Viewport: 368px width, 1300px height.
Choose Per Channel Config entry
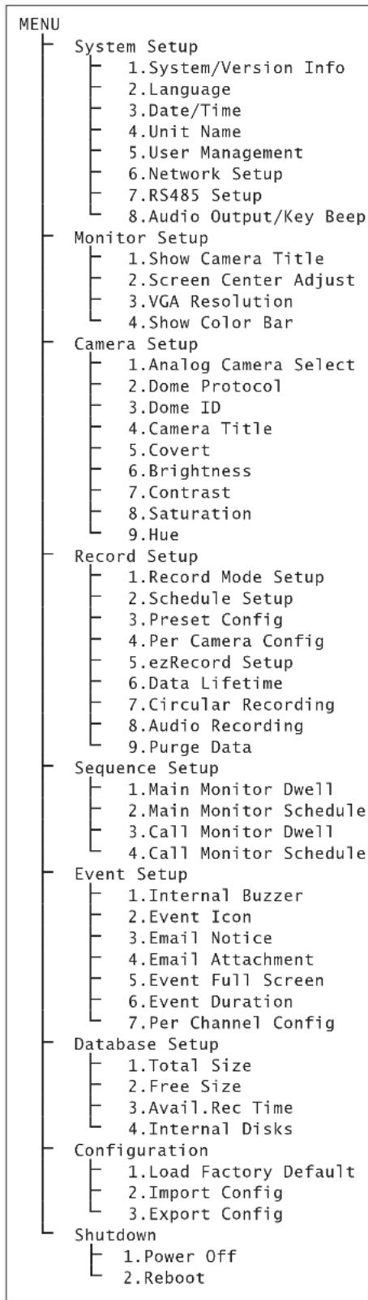(x=231, y=1022)
